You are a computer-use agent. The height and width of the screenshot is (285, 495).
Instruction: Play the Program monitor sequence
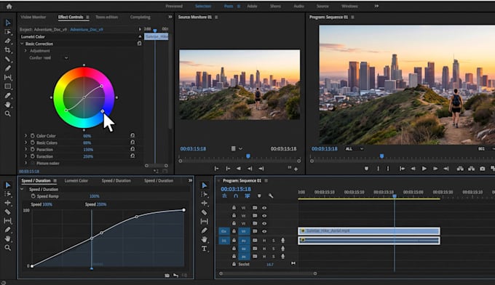pyautogui.click(x=424, y=169)
